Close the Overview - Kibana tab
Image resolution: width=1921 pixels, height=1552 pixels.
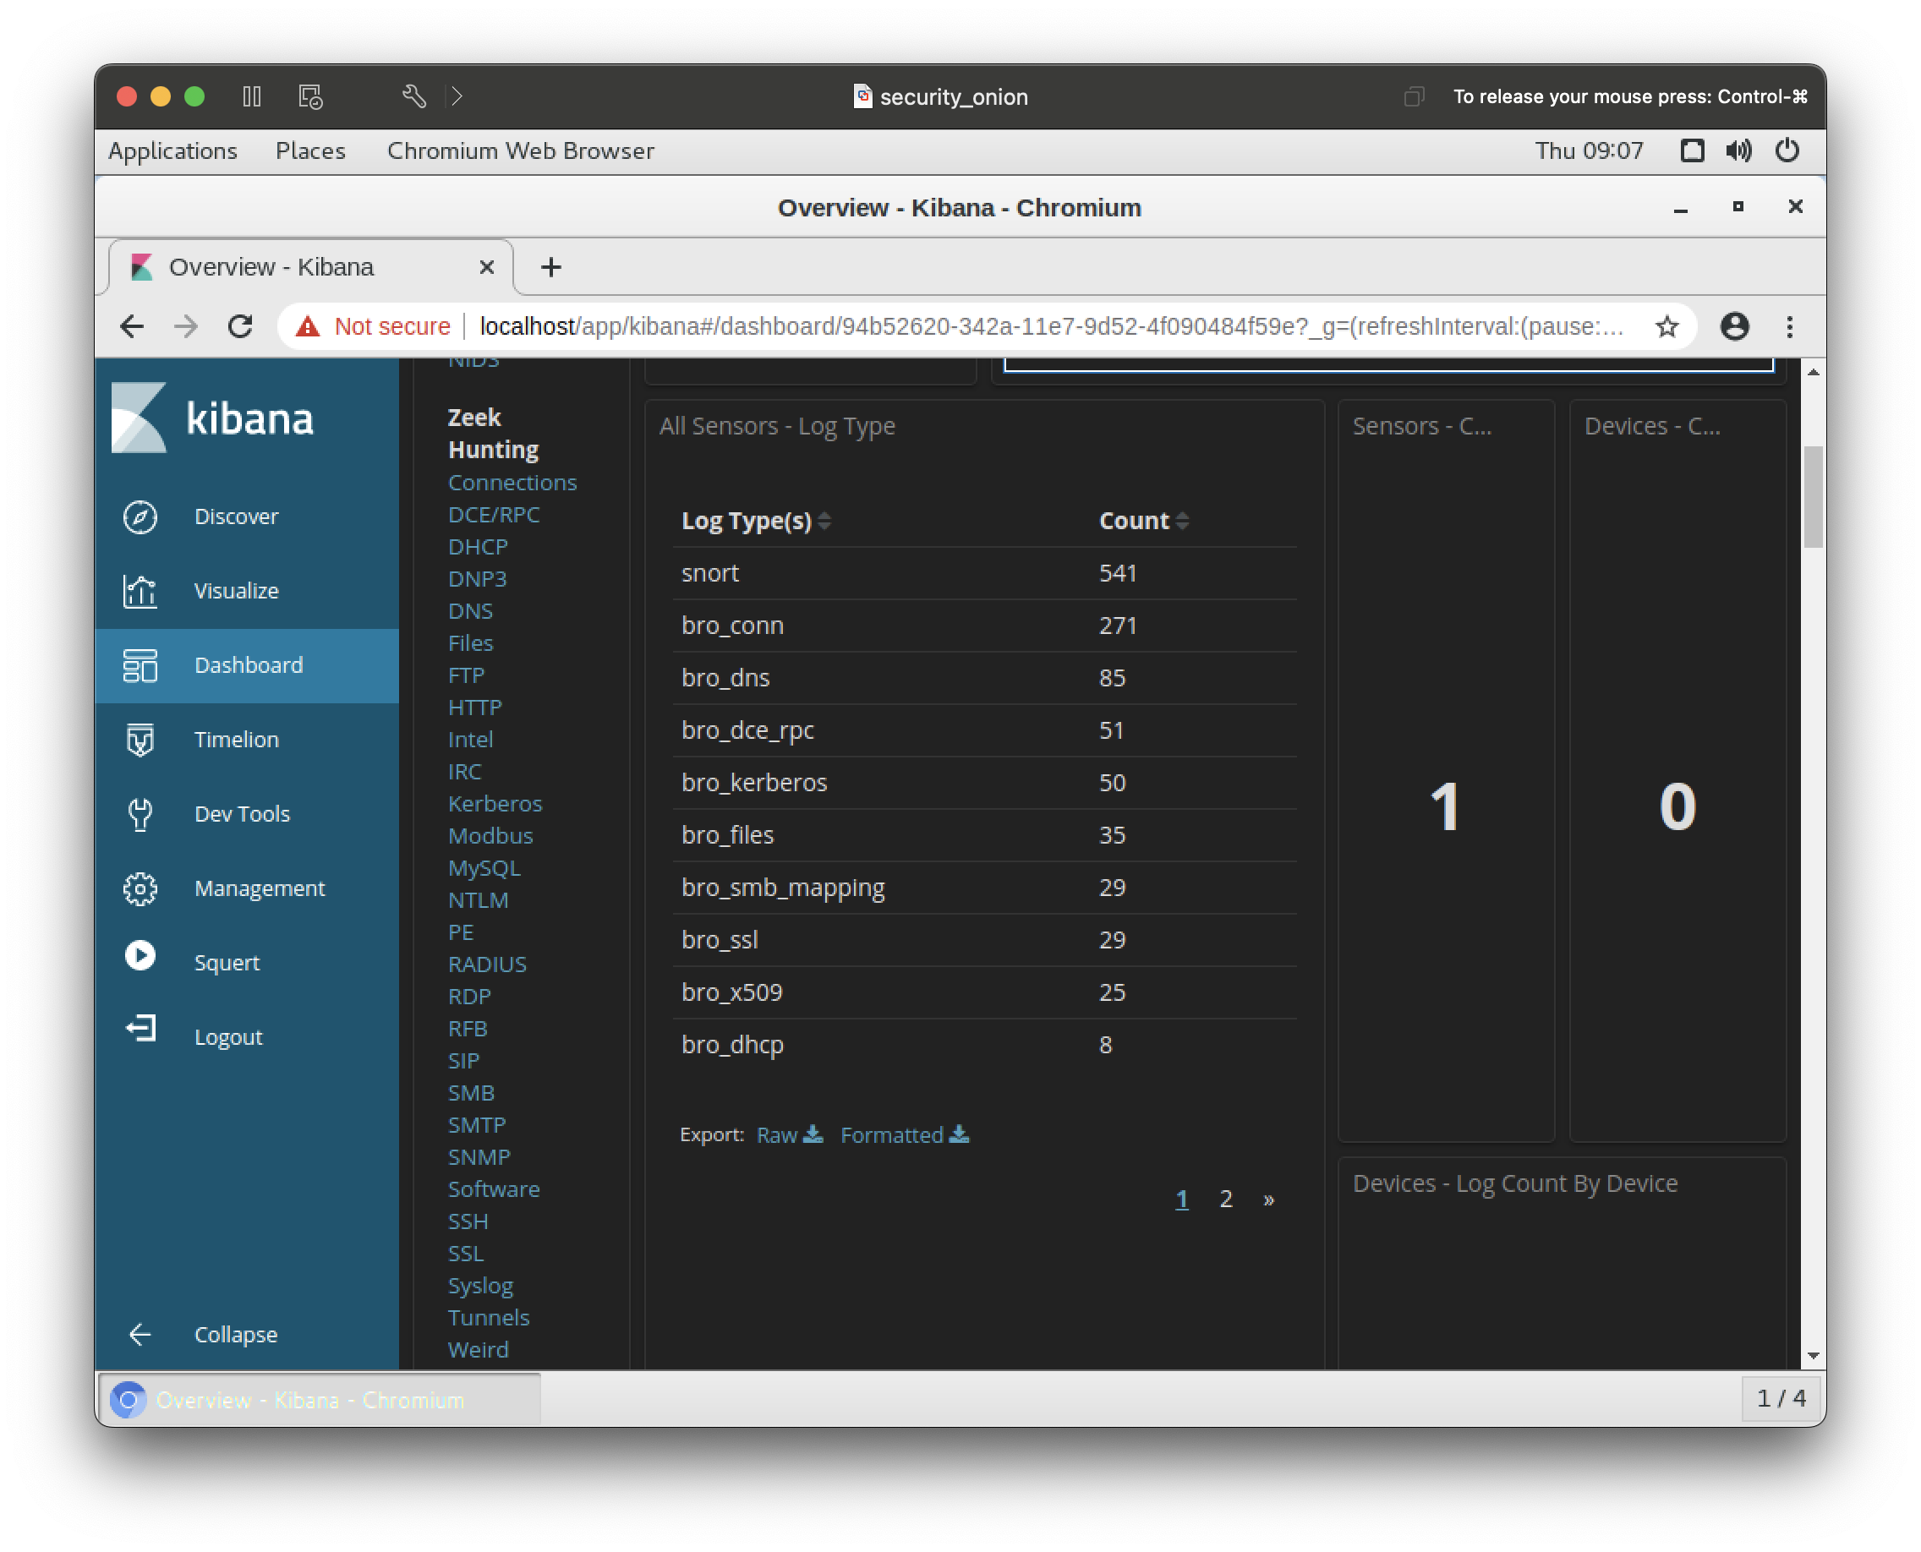[x=486, y=266]
